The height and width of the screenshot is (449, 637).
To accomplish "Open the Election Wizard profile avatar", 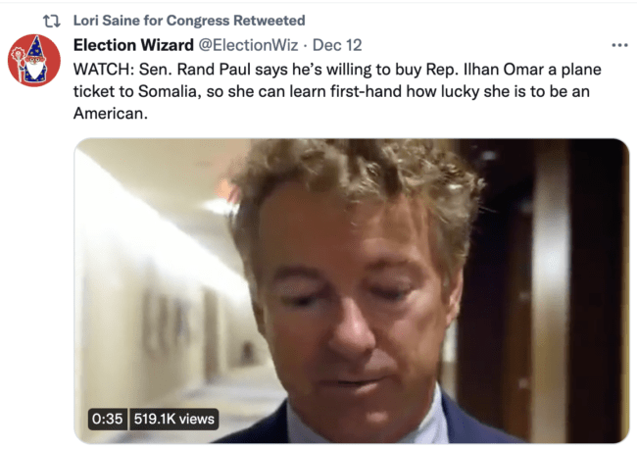I will (x=34, y=61).
